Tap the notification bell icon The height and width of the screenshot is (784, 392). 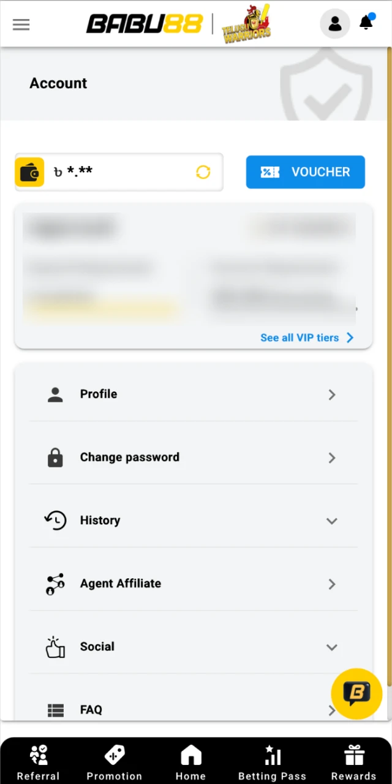tap(366, 23)
